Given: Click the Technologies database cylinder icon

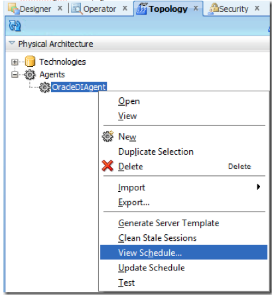Looking at the screenshot, I should pyautogui.click(x=30, y=62).
